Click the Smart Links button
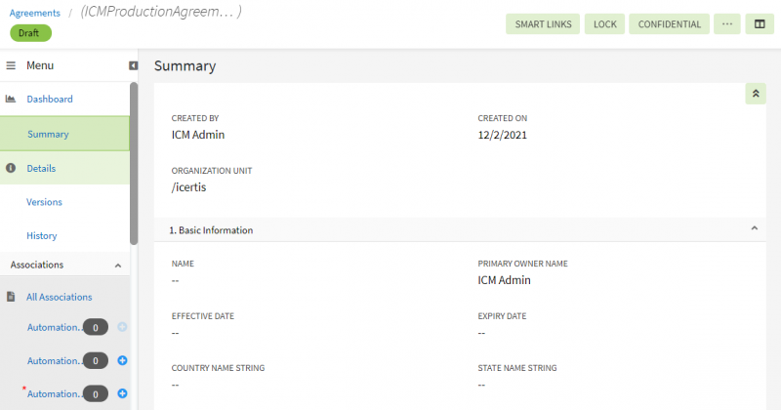The image size is (781, 410). click(543, 24)
